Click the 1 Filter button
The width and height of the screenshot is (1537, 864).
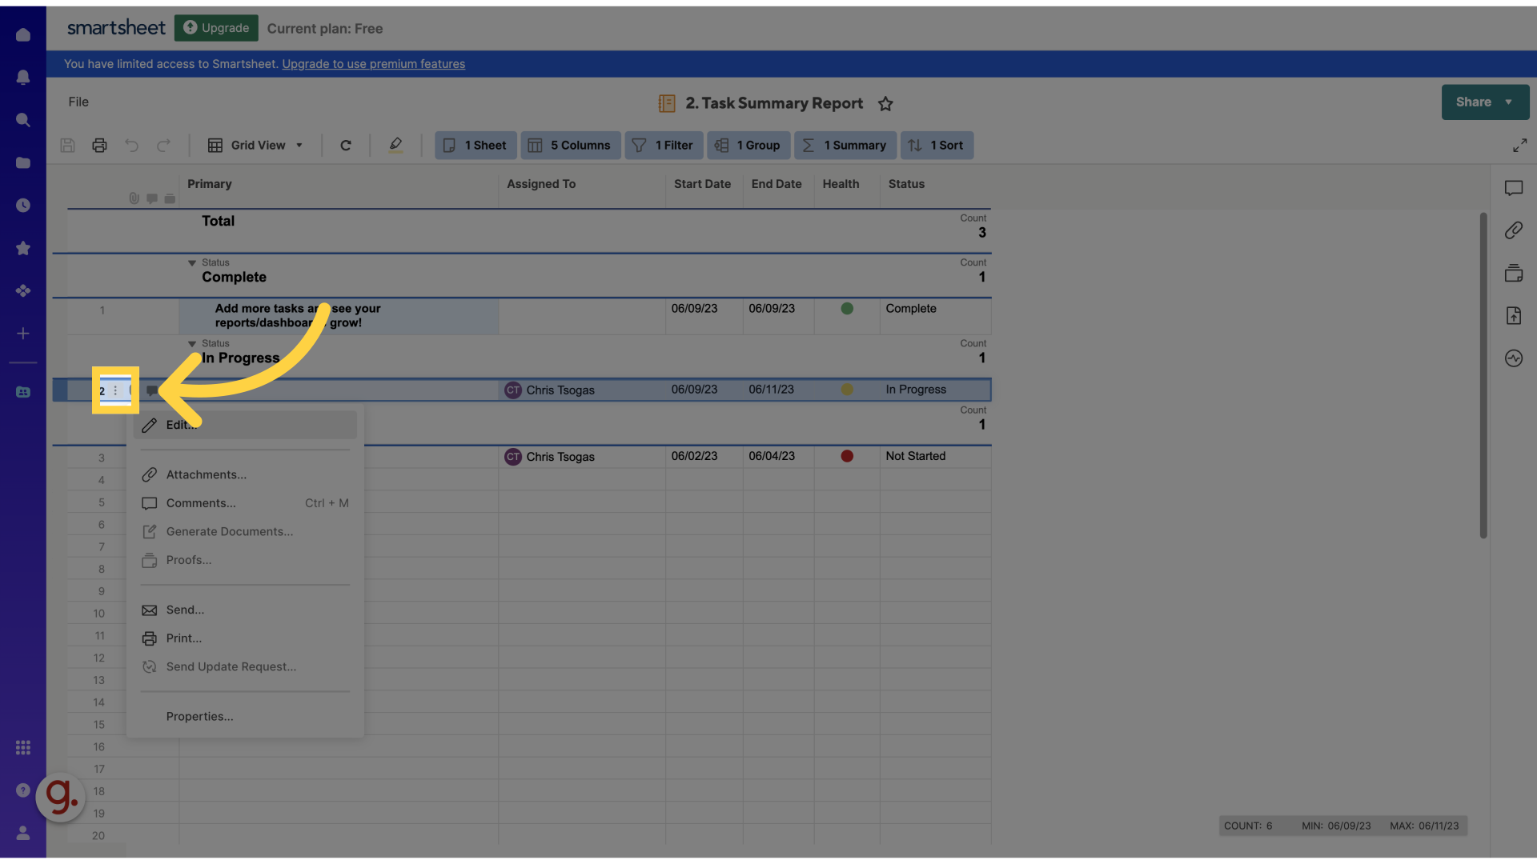(664, 145)
